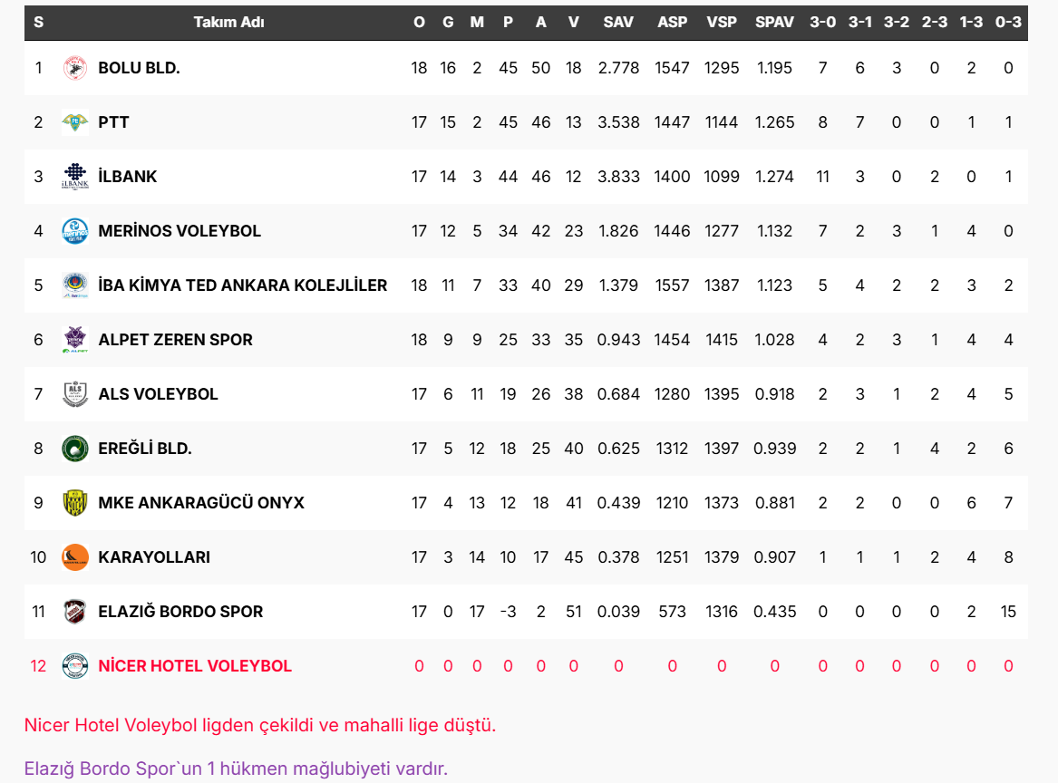
Task: Open the MERİNOS VOLEYBOL team name
Action: pos(180,231)
